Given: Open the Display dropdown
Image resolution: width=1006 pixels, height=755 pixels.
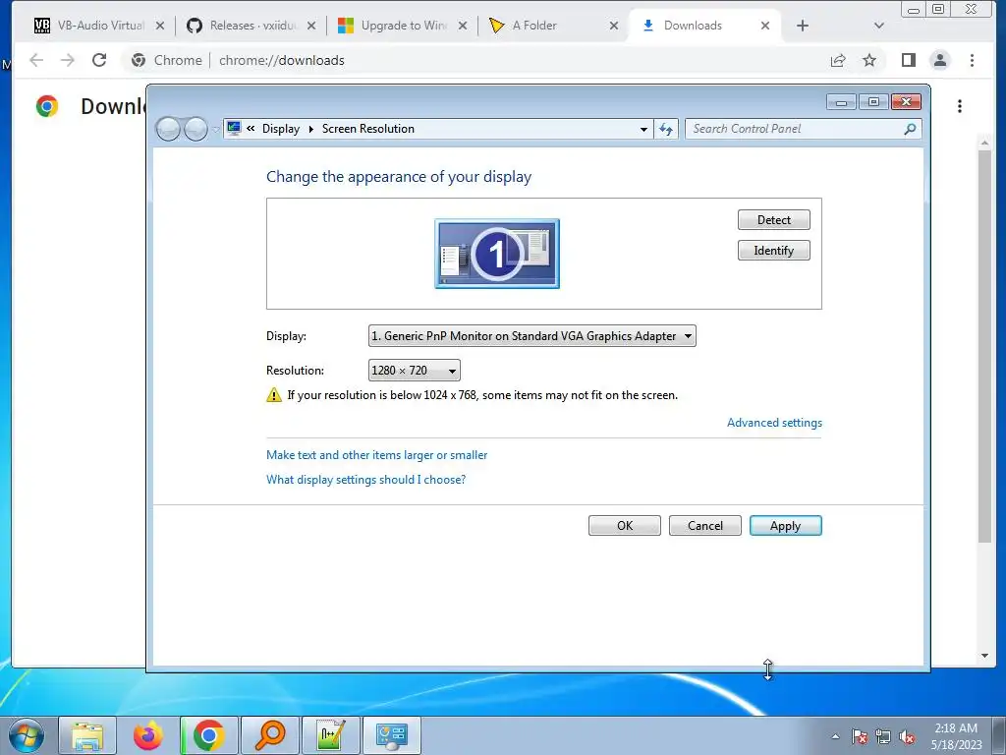Looking at the screenshot, I should 531,336.
